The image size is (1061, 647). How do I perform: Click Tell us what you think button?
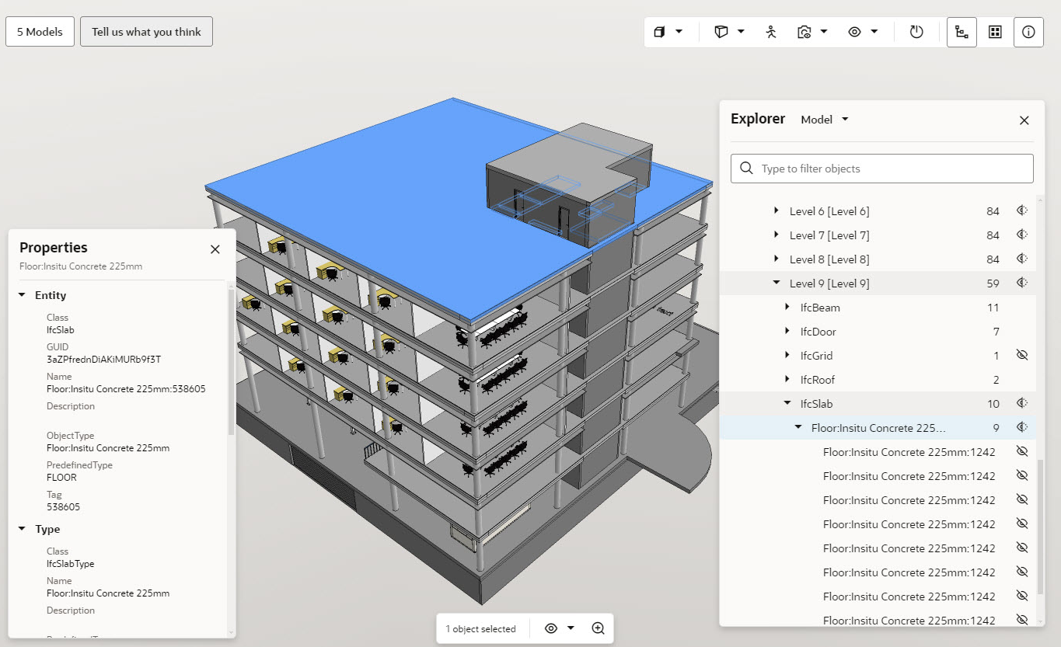tap(146, 32)
